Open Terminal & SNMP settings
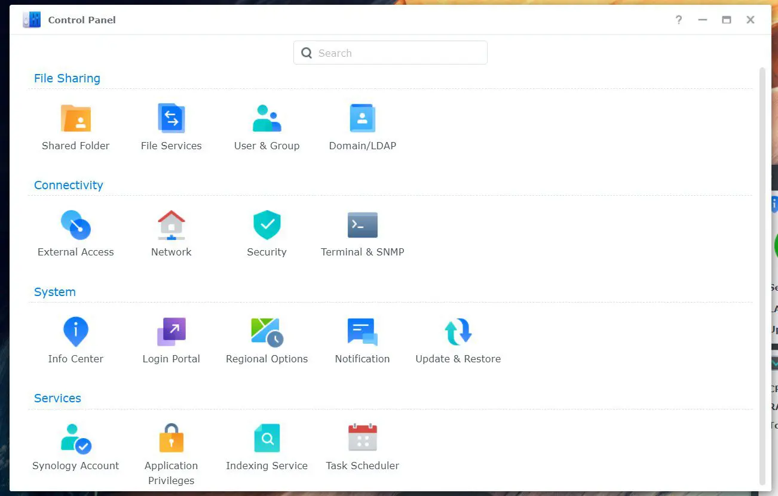 pyautogui.click(x=362, y=226)
